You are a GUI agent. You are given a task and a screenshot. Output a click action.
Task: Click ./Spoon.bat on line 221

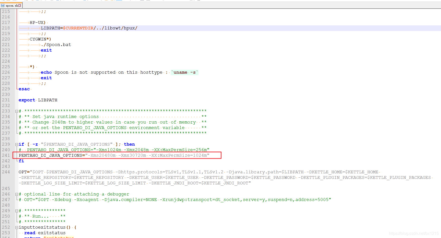[56, 45]
